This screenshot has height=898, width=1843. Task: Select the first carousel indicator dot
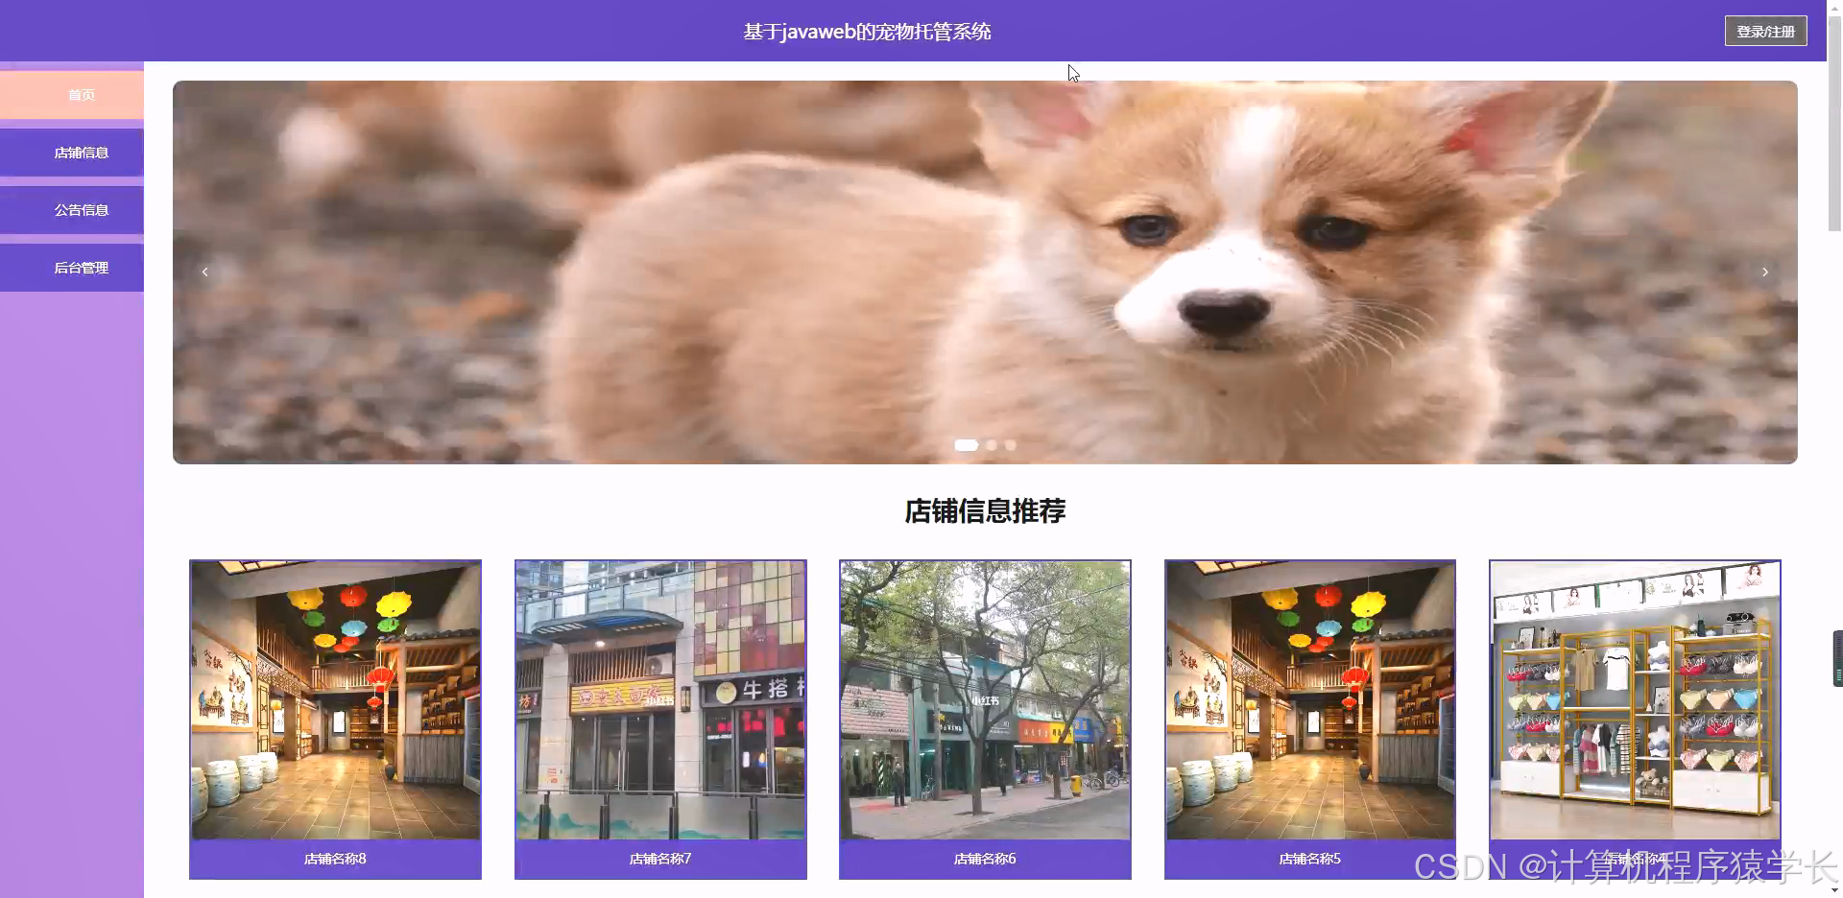[966, 444]
